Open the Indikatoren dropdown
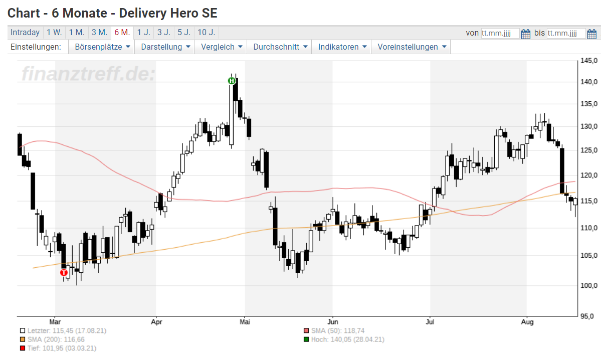 point(342,47)
